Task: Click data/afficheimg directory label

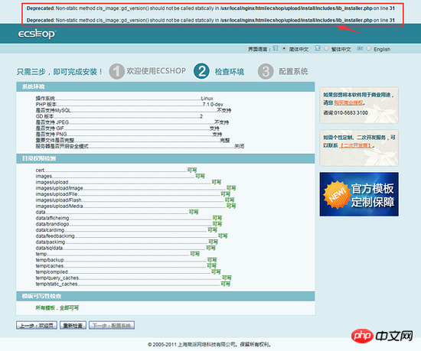Action: coord(52,218)
